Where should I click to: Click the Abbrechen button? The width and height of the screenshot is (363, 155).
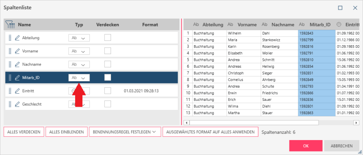pyautogui.click(x=342, y=146)
